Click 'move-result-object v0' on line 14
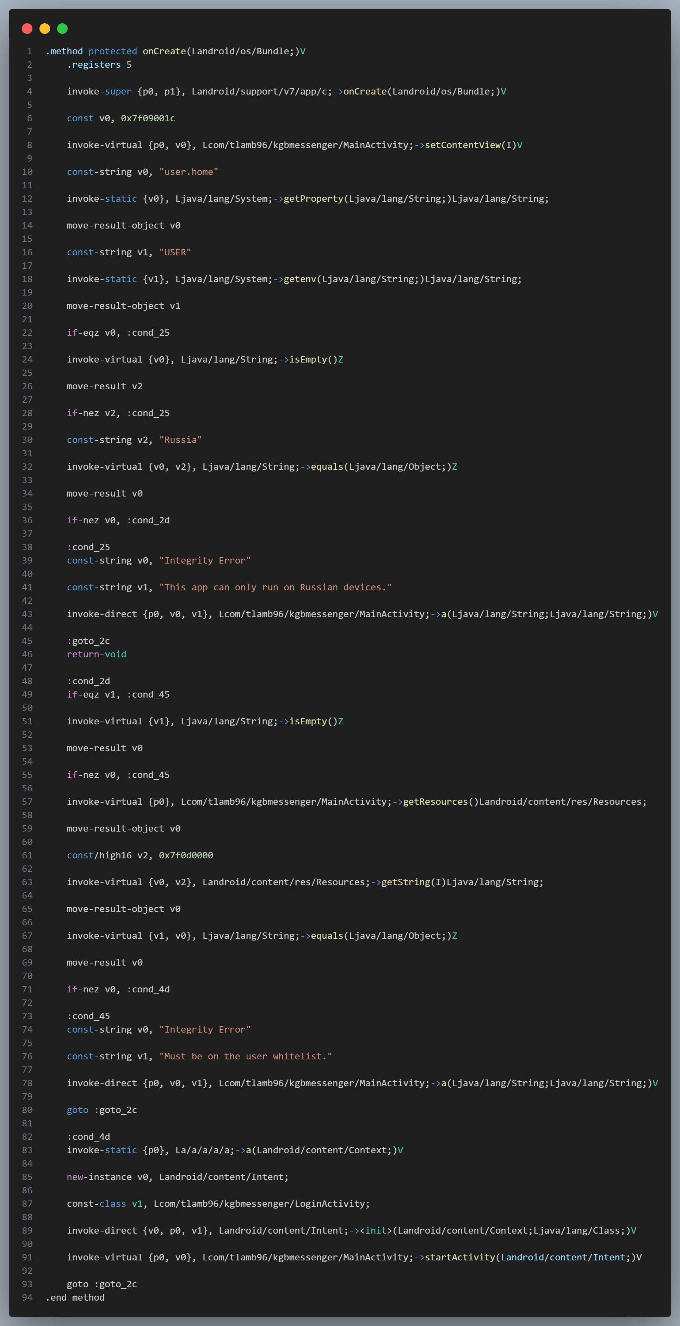 pos(123,225)
